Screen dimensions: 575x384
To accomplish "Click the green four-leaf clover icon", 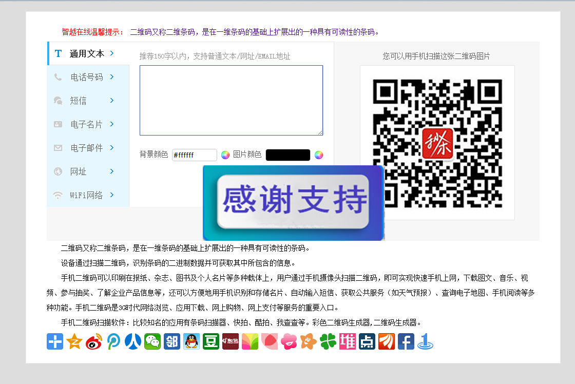I will coord(328,341).
